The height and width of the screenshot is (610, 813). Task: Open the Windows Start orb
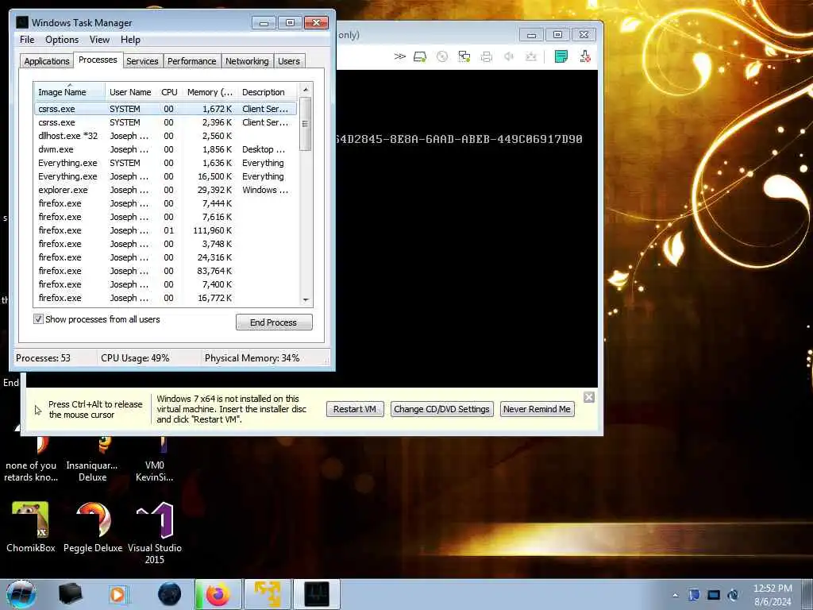click(21, 594)
